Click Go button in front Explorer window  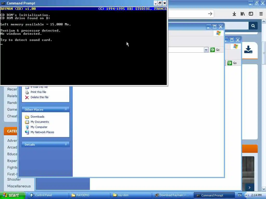pyautogui.click(x=215, y=50)
